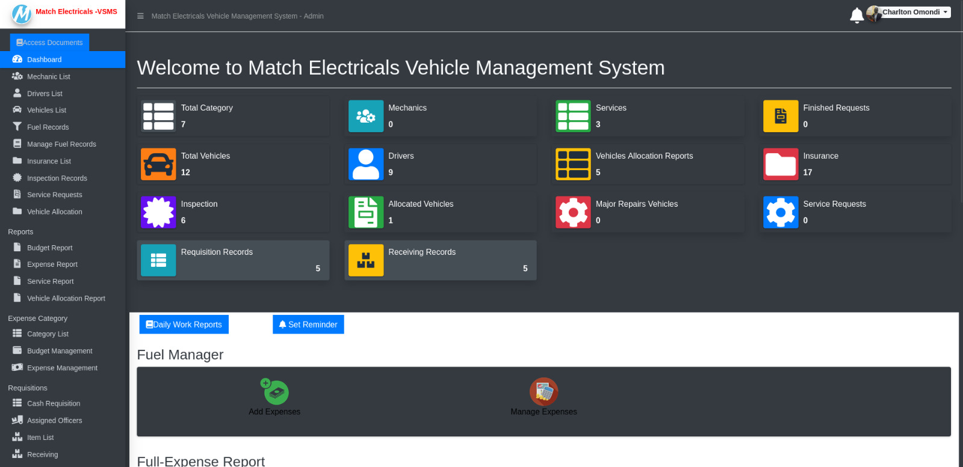Click the Set Reminder button

(x=308, y=325)
